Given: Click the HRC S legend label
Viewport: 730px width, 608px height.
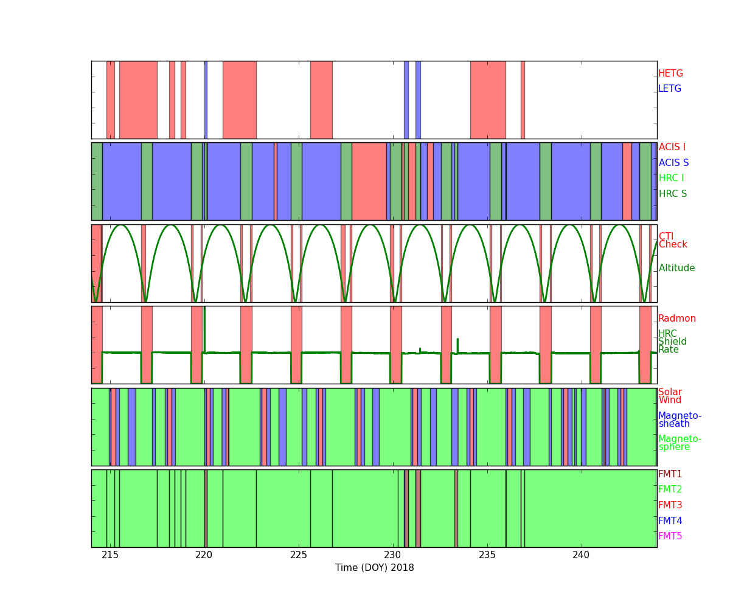Looking at the screenshot, I should (x=672, y=194).
